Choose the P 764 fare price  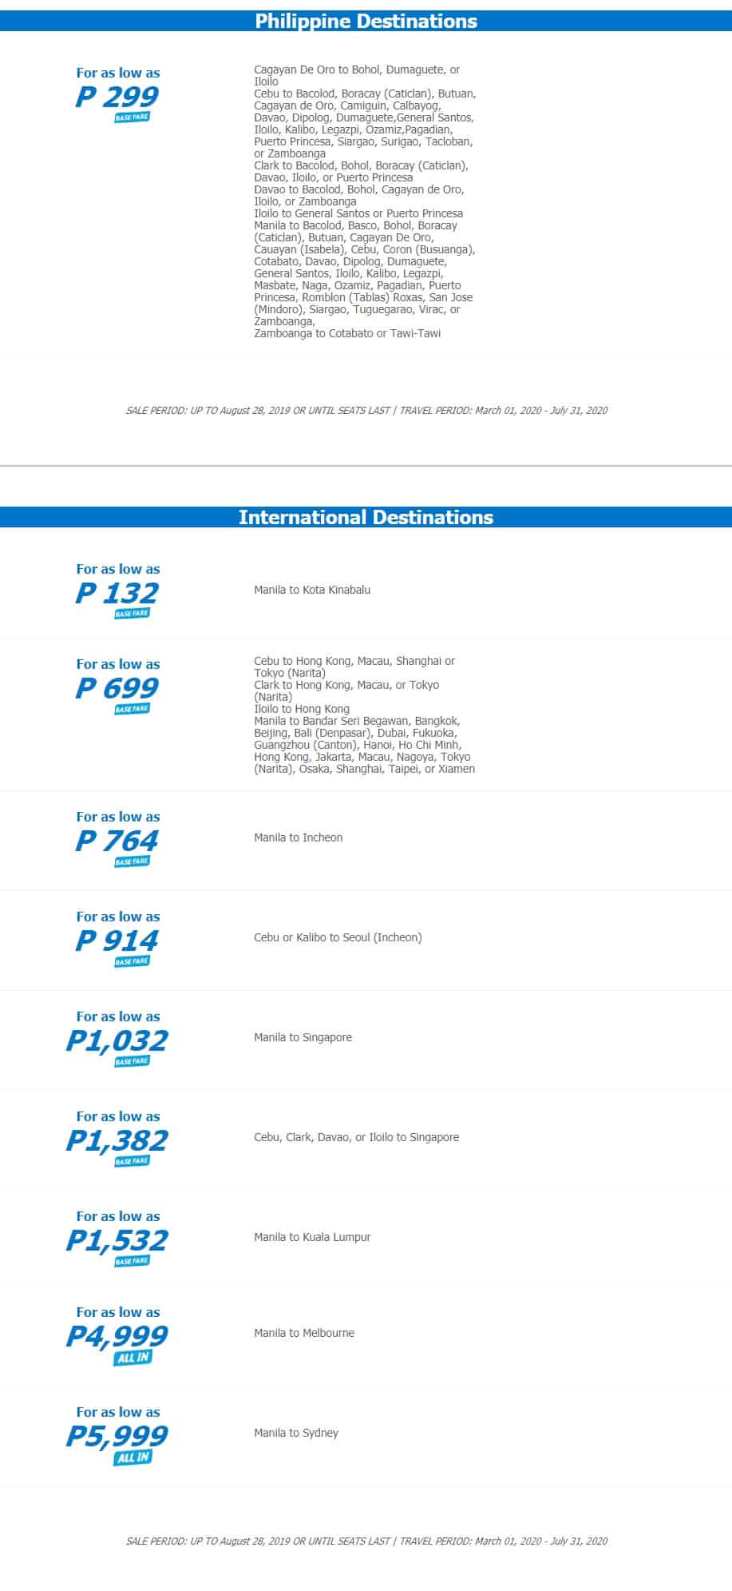point(117,841)
